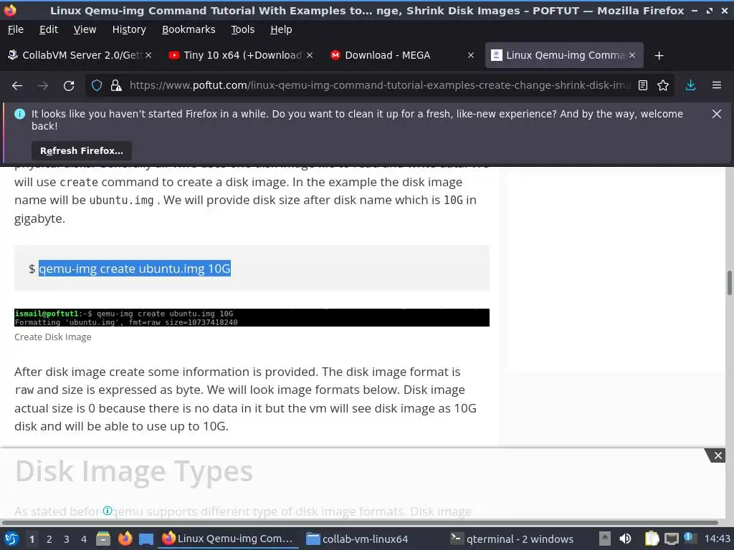Dismiss the Refresh Firefox notification bar
Screen dimensions: 734x550
click(717, 114)
